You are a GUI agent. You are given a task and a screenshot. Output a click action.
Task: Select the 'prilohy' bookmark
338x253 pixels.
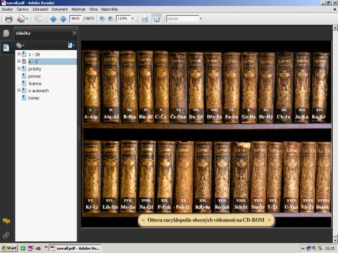point(34,69)
